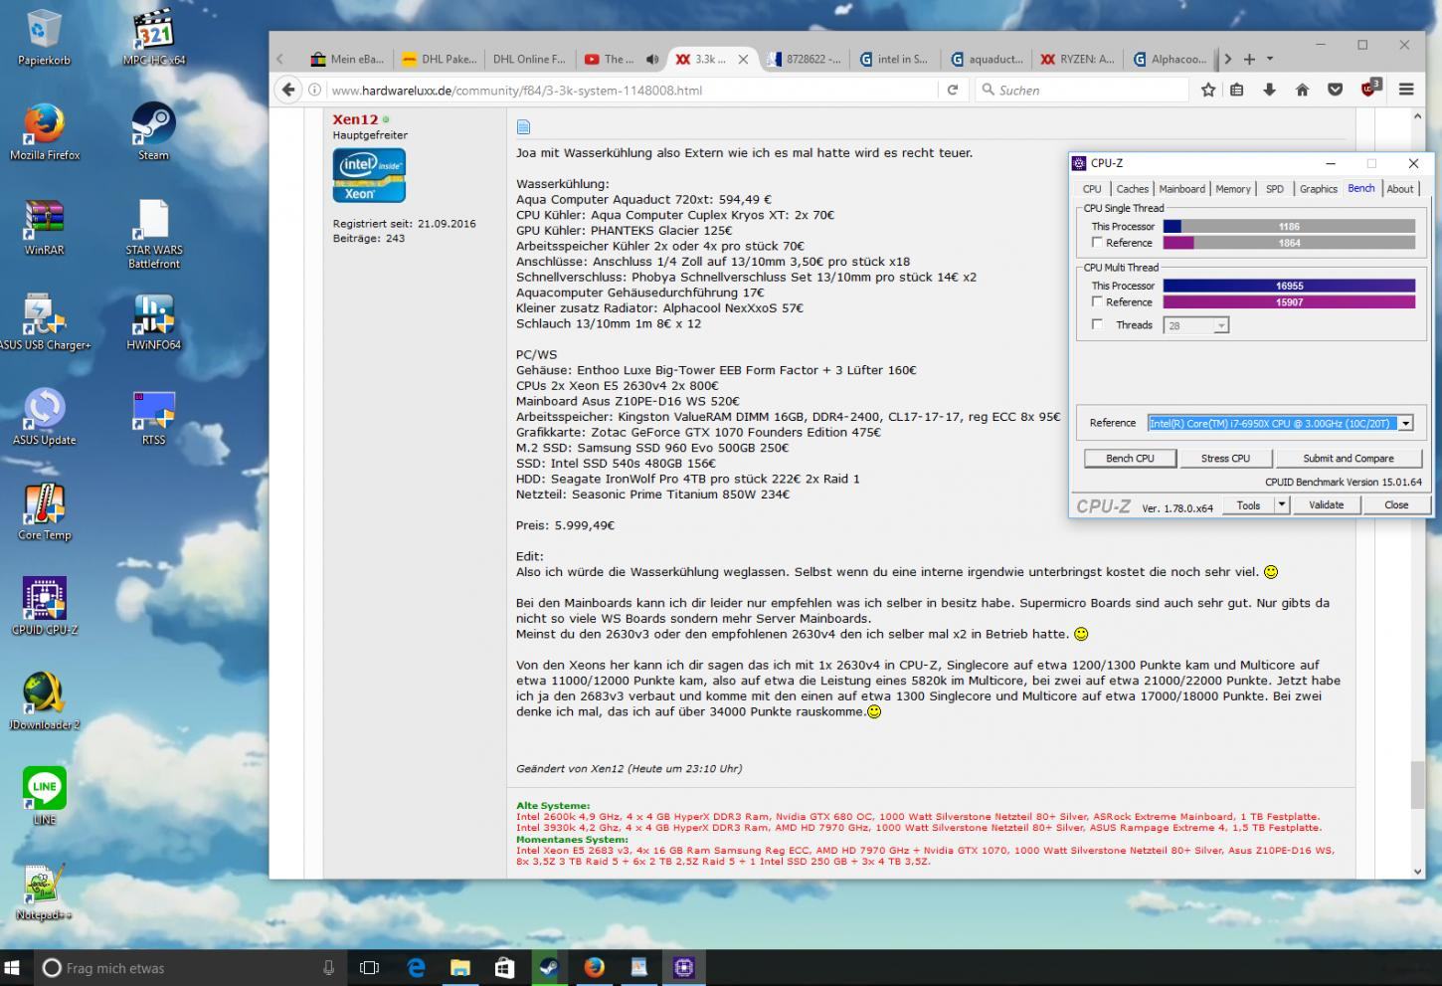Image resolution: width=1442 pixels, height=986 pixels.
Task: Select the WinRAR desktop icon
Action: pyautogui.click(x=45, y=226)
